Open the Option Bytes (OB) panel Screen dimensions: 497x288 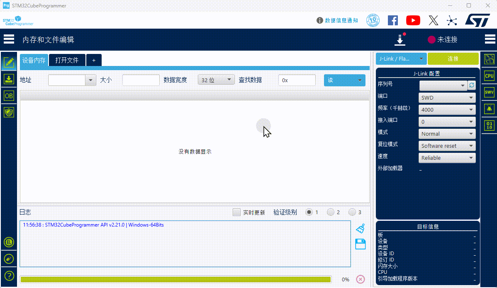pyautogui.click(x=9, y=95)
